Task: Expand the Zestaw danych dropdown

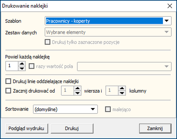Action: [167, 32]
